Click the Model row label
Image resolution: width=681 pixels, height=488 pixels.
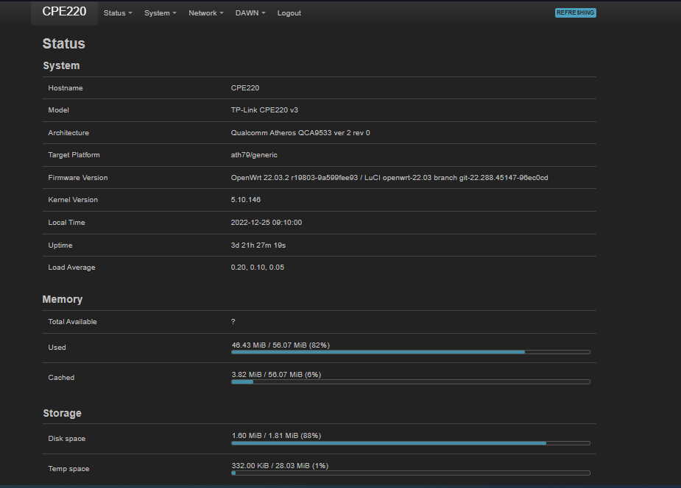(x=59, y=110)
